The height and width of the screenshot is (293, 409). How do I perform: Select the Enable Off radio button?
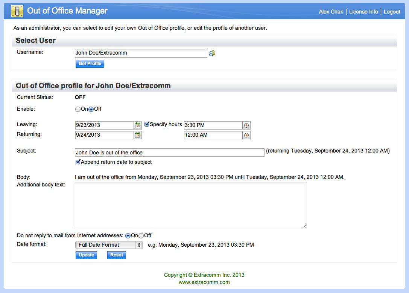(91, 109)
